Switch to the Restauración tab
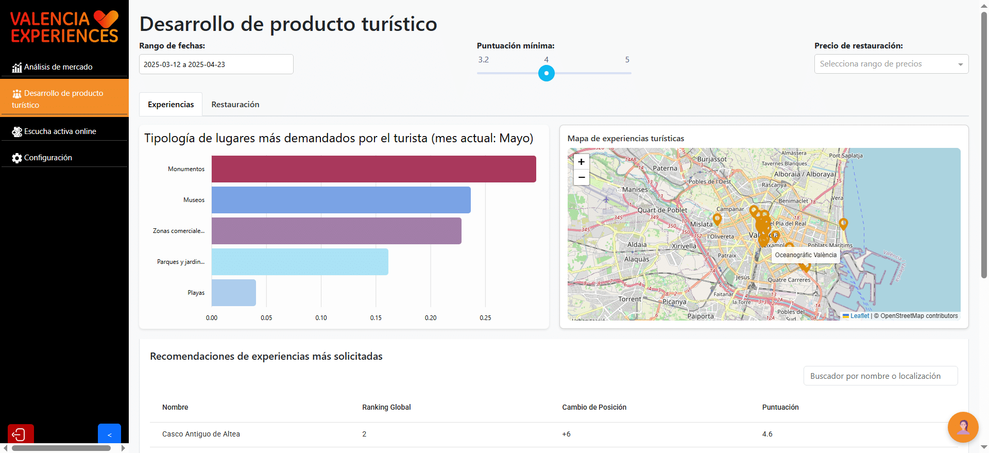The height and width of the screenshot is (453, 989). click(x=235, y=105)
